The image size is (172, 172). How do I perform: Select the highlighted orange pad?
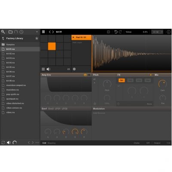[x=52, y=46]
